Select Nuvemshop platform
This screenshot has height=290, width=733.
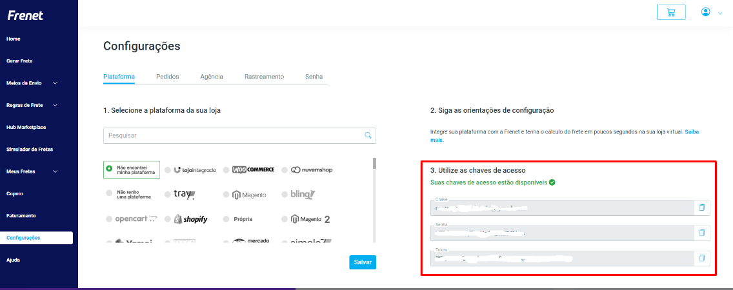click(284, 170)
